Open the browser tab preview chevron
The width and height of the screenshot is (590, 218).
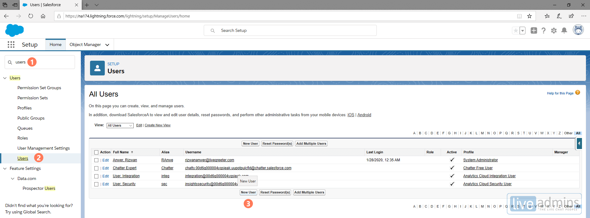(x=97, y=5)
